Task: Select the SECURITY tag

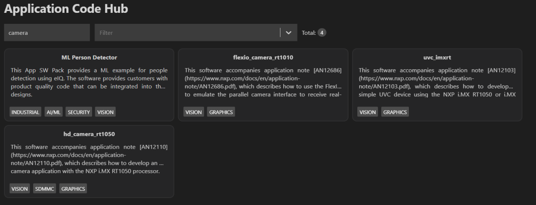Action: click(79, 112)
